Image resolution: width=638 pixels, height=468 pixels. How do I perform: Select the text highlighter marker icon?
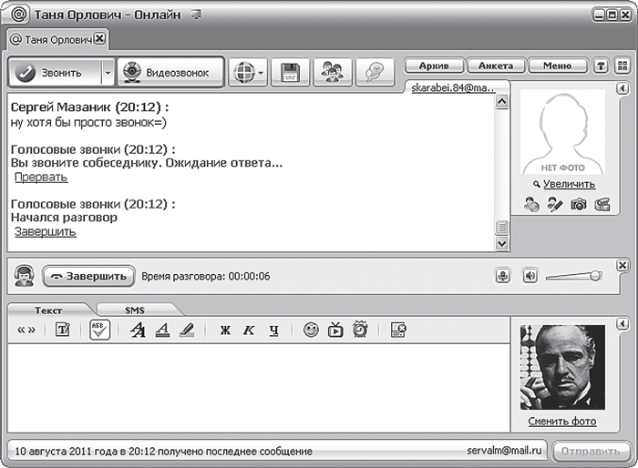(x=187, y=330)
